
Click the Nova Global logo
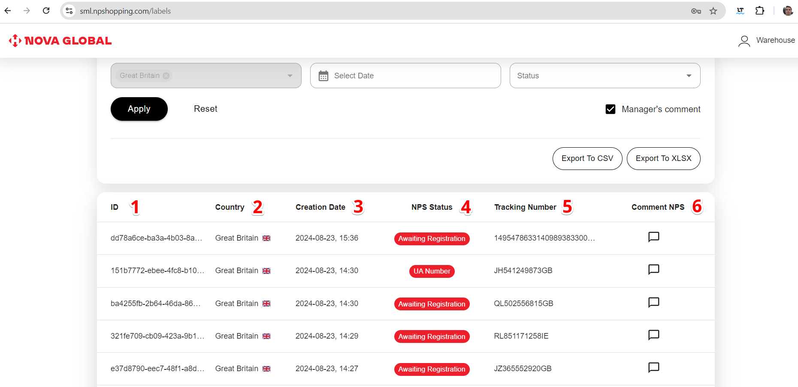(x=60, y=41)
